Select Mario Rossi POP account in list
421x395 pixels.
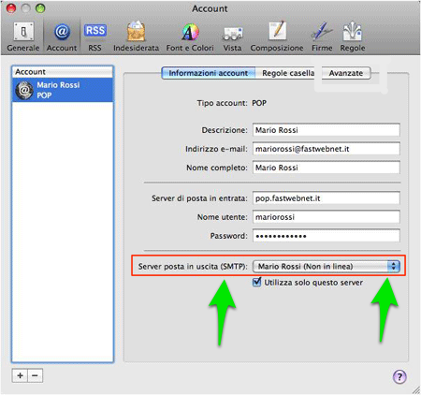click(63, 90)
